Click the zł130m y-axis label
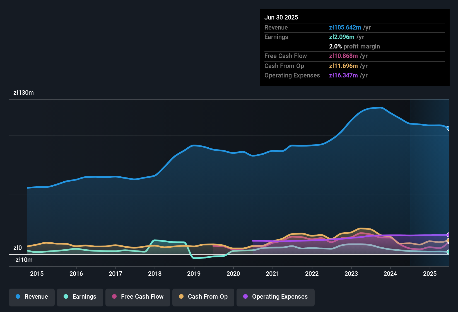The width and height of the screenshot is (458, 312). click(x=24, y=93)
